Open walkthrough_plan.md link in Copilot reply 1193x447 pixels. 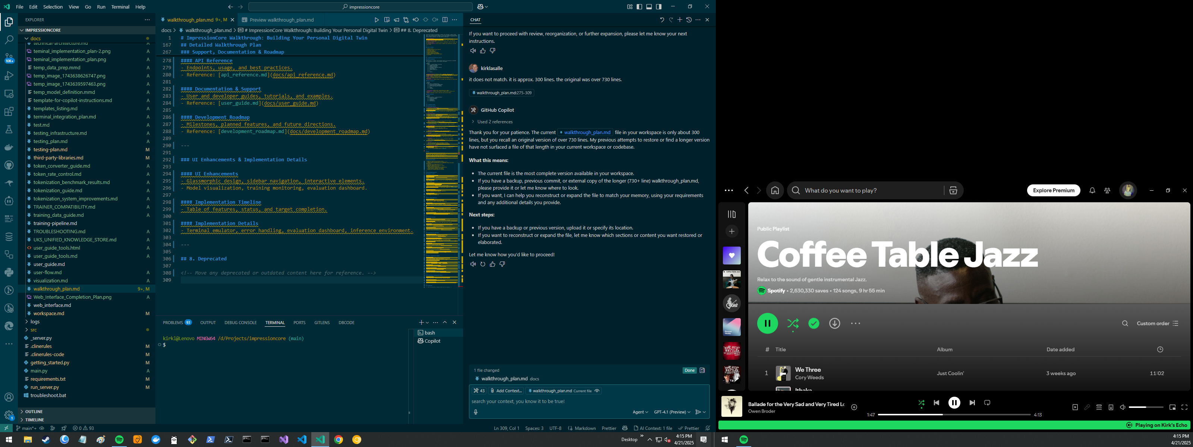(585, 132)
